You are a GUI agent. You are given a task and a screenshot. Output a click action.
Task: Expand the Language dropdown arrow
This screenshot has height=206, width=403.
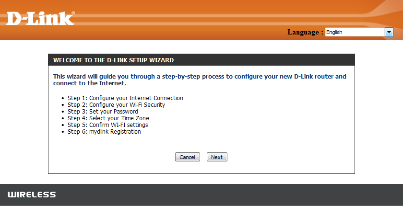pyautogui.click(x=389, y=32)
